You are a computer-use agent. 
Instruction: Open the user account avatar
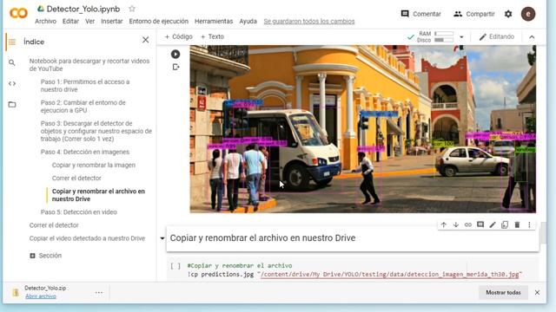click(x=528, y=14)
